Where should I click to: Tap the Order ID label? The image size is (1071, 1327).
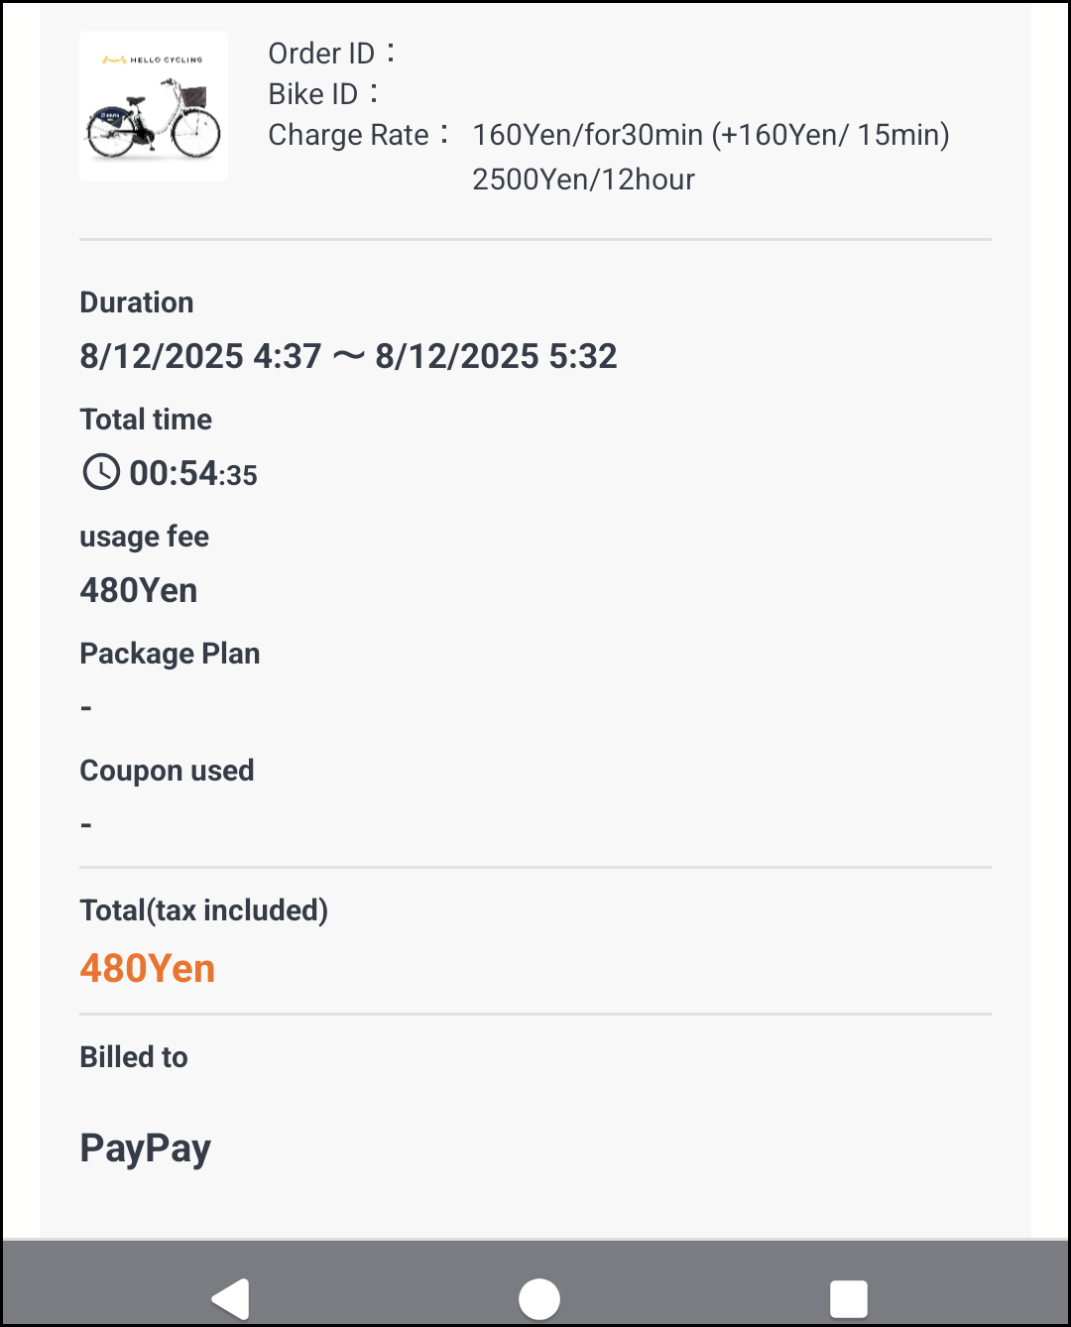click(321, 54)
